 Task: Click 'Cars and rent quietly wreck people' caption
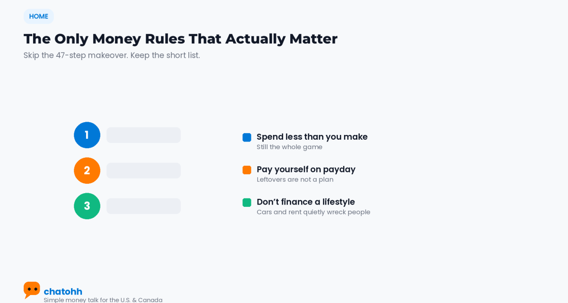313,212
